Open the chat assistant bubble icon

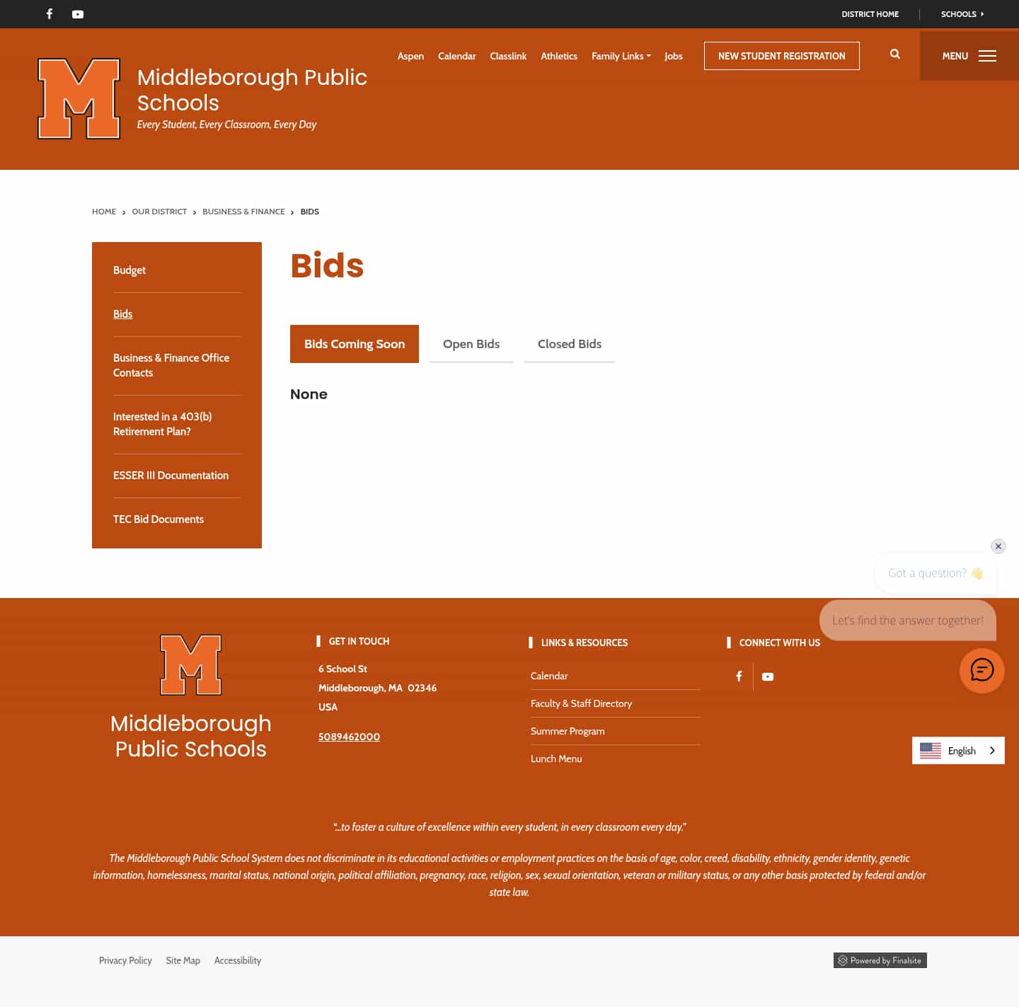[x=981, y=671]
